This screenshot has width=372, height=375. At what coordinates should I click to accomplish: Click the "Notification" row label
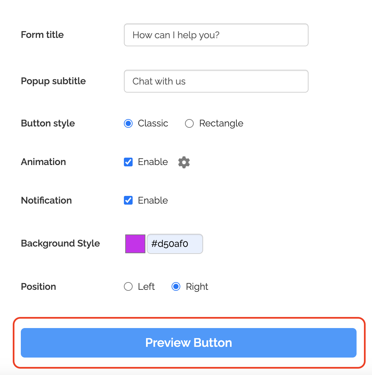(46, 201)
